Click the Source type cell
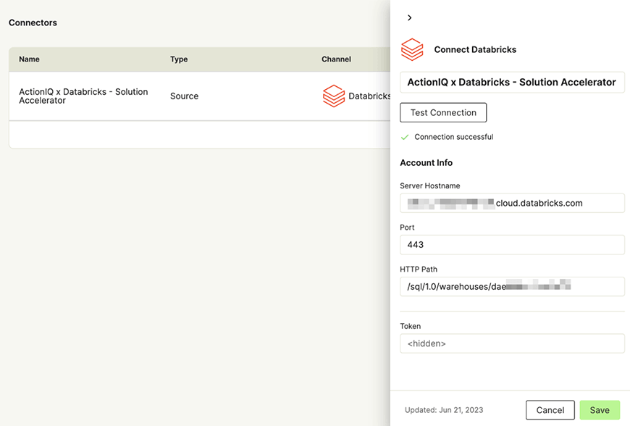 click(x=184, y=96)
